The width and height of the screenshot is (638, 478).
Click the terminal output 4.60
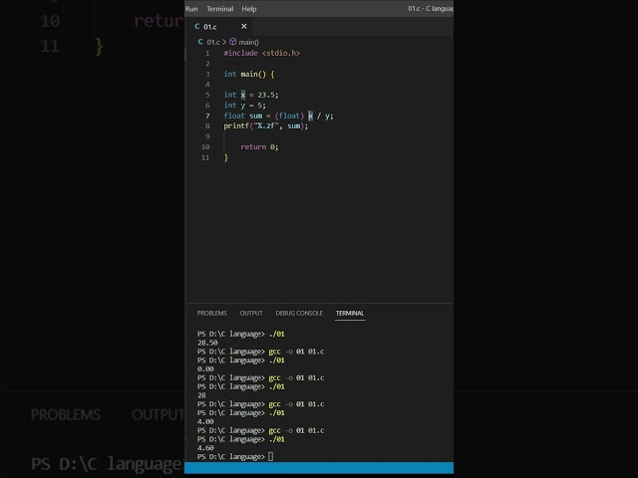pos(205,448)
